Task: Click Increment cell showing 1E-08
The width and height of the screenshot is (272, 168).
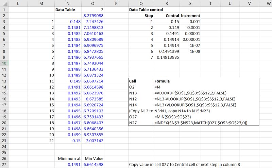Action: pyautogui.click(x=190, y=52)
